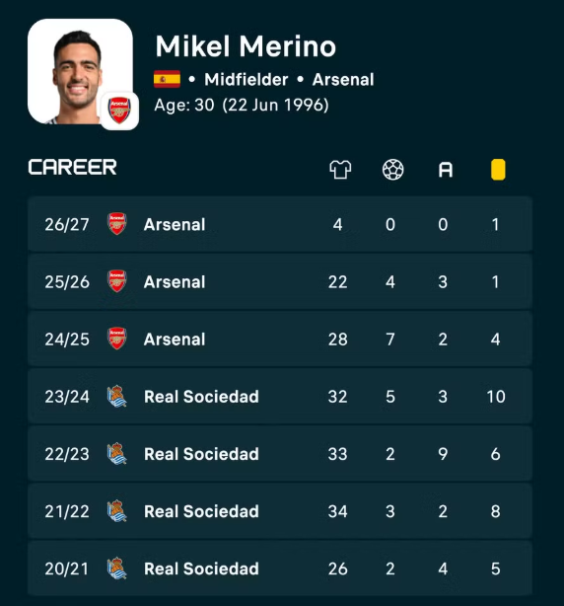564x606 pixels.
Task: Click the Real Sociedad crest in 20/21 row
Action: pos(117,568)
